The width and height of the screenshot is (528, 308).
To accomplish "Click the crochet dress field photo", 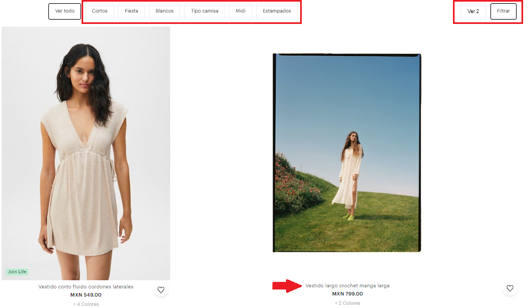I will pos(347,153).
